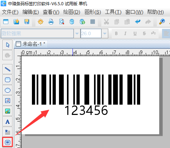Choose the ellipse drawing tool
Screen dimensions: 170x148
point(8,90)
